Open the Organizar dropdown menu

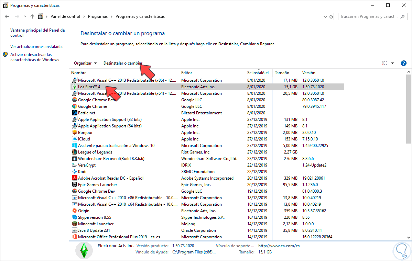click(85, 63)
